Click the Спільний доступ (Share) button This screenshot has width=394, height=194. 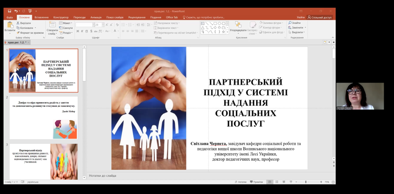pos(320,17)
